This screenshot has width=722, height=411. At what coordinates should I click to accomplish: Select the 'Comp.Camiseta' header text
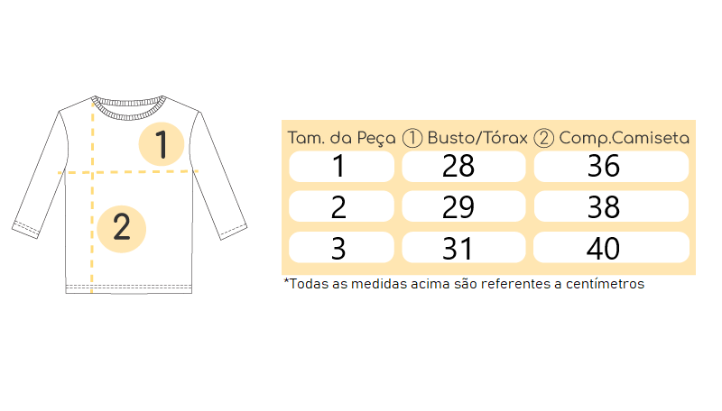pyautogui.click(x=624, y=138)
